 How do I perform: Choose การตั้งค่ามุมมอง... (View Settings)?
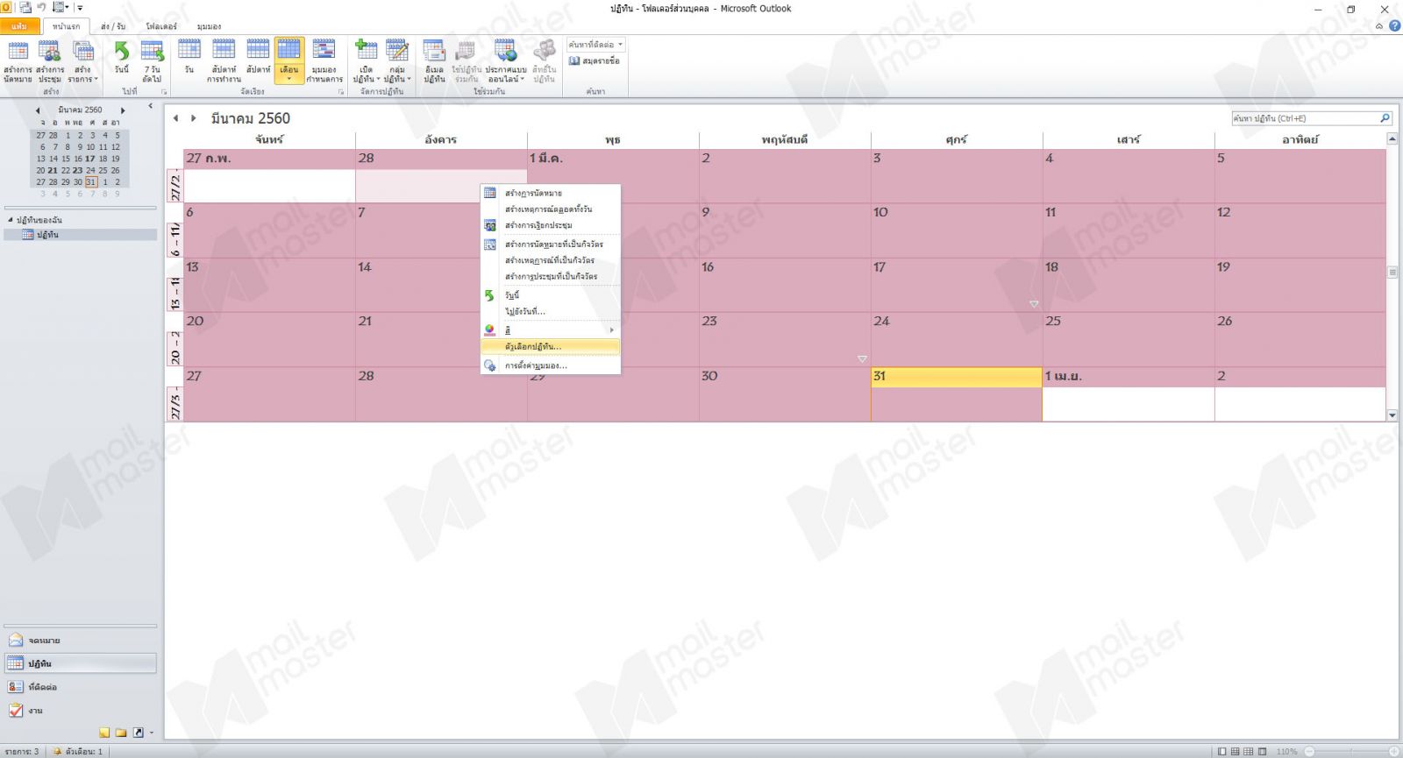551,365
